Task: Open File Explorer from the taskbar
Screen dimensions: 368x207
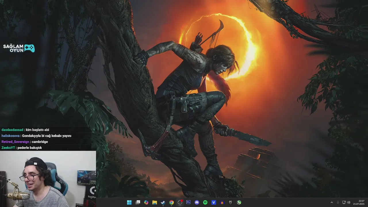Action: point(155,202)
